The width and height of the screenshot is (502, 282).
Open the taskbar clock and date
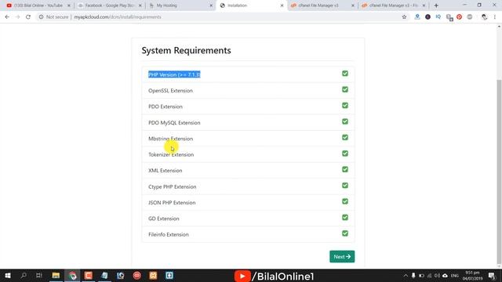472,275
